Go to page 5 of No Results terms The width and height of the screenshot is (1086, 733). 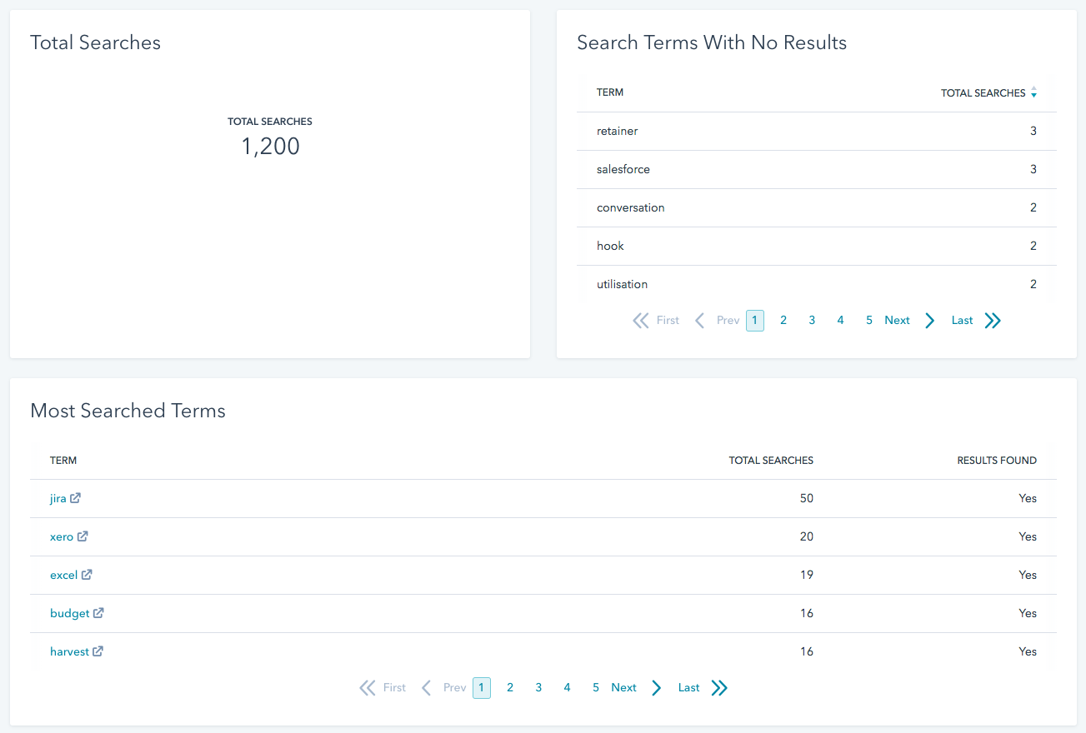coord(868,321)
